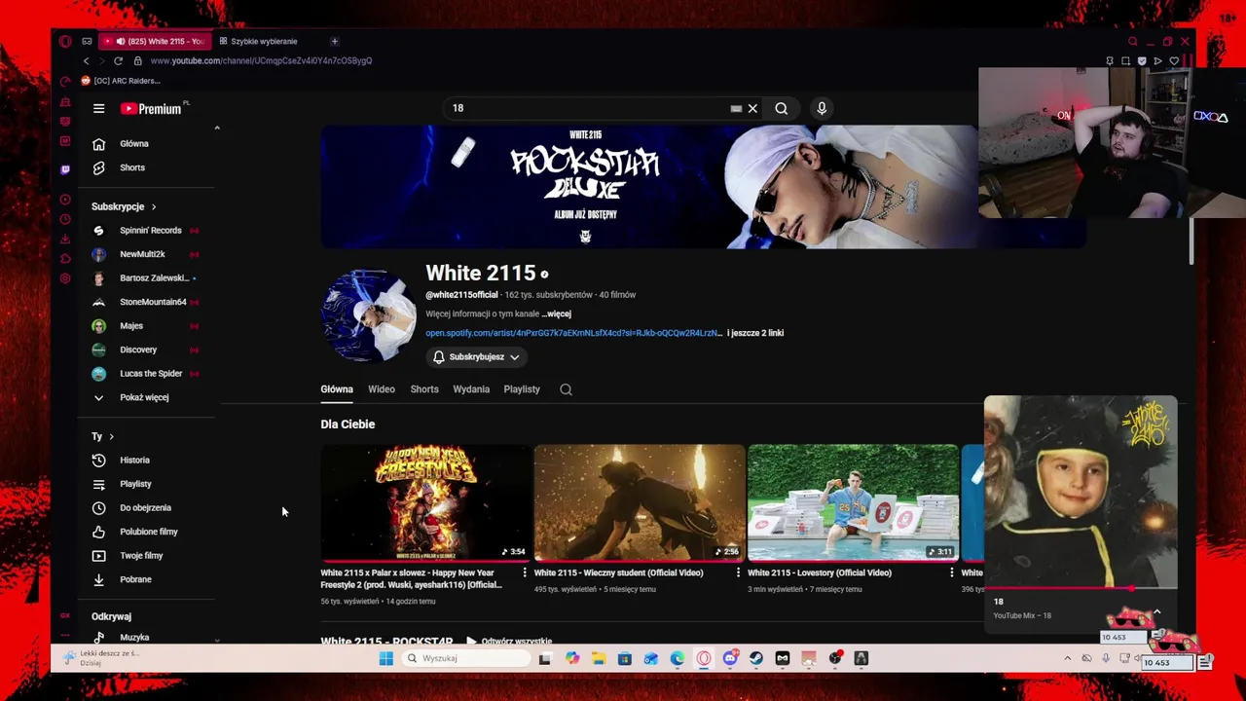Open Twitch in the Opera sidebar

[x=65, y=169]
